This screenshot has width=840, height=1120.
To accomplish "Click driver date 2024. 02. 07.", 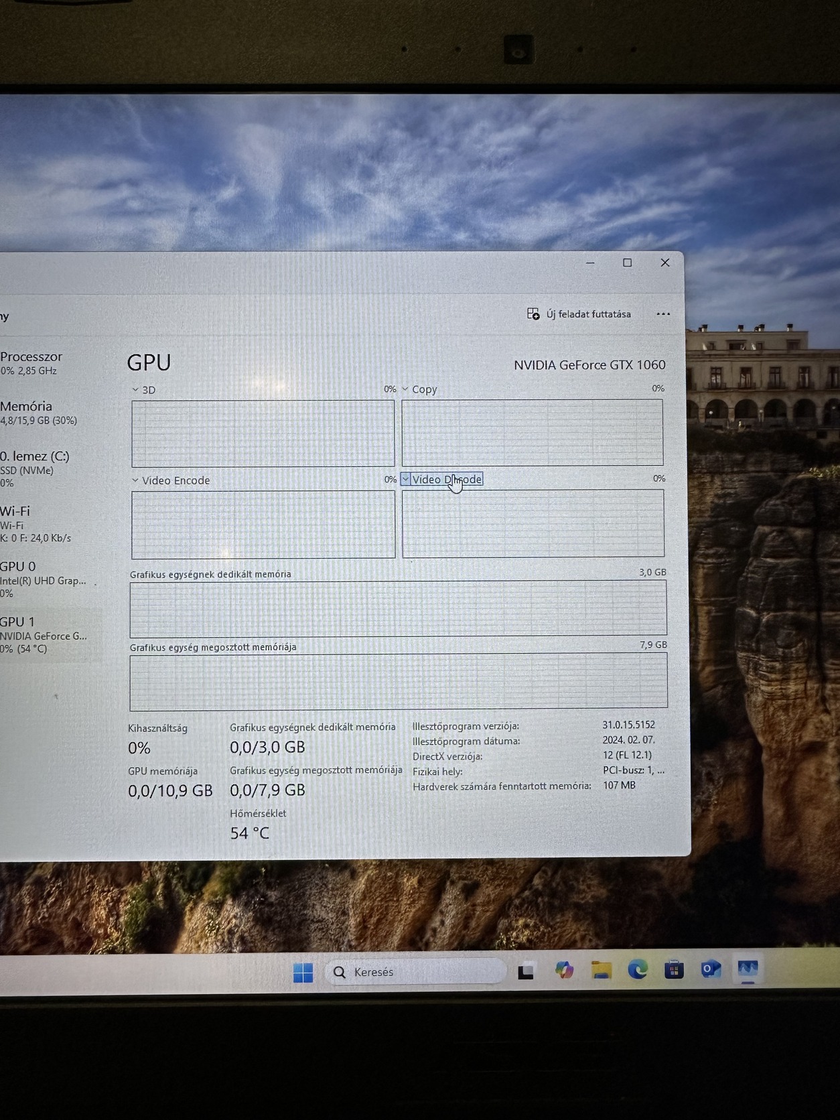I will tap(628, 740).
